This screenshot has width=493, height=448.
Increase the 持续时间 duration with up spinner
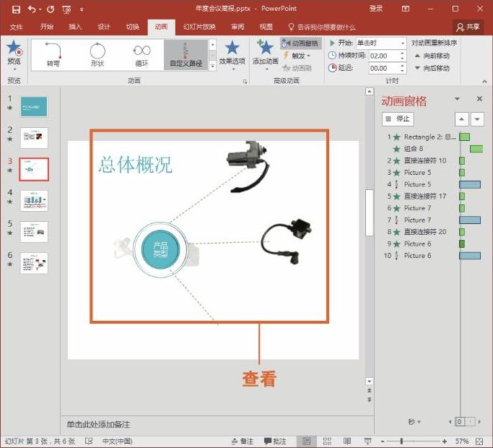click(x=403, y=53)
